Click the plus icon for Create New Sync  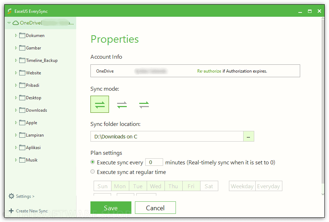(11, 211)
